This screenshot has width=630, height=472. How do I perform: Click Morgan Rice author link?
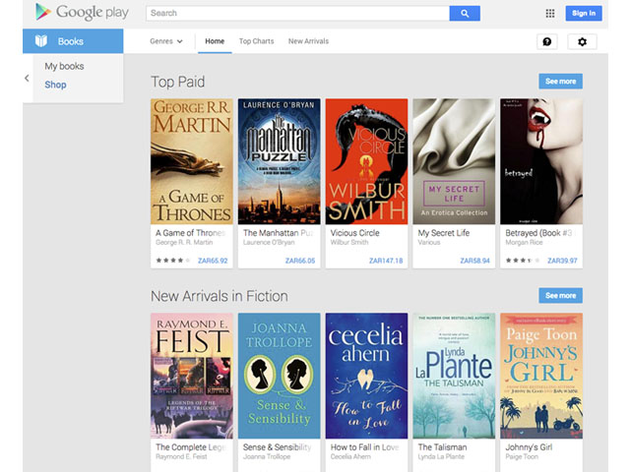[x=524, y=243]
